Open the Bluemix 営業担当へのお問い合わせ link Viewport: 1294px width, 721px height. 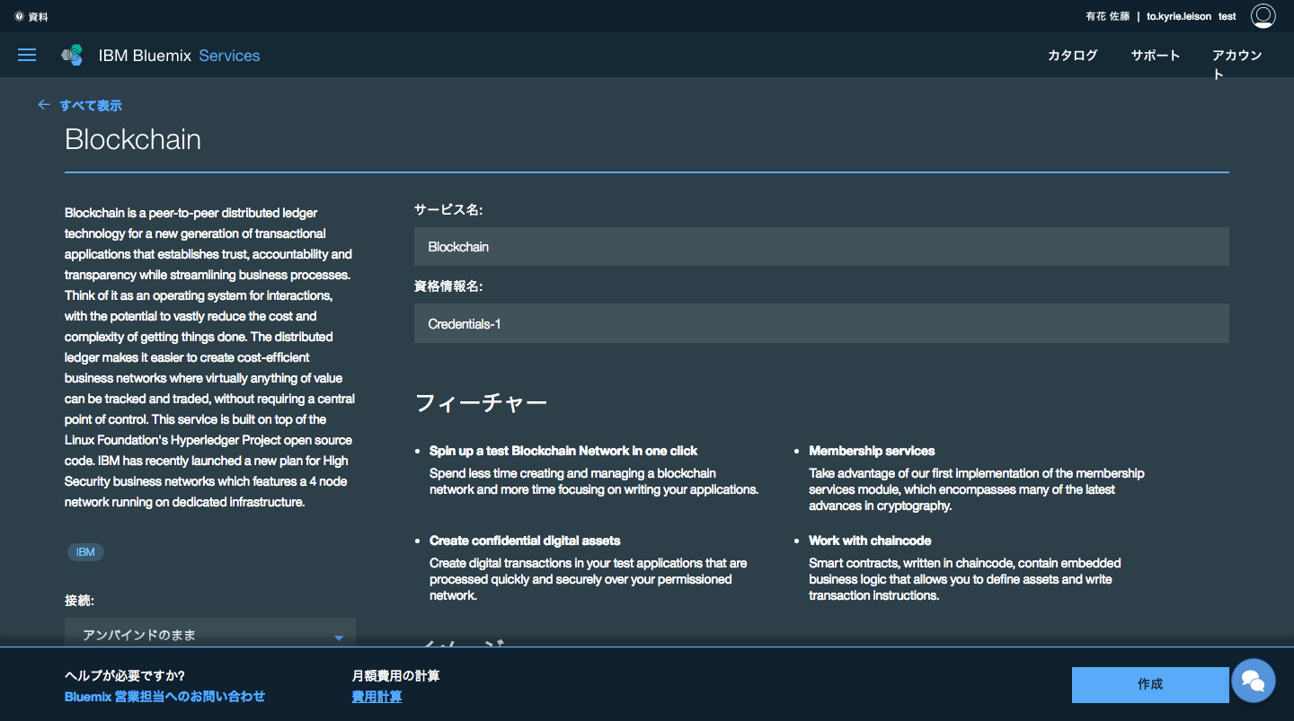click(x=164, y=696)
